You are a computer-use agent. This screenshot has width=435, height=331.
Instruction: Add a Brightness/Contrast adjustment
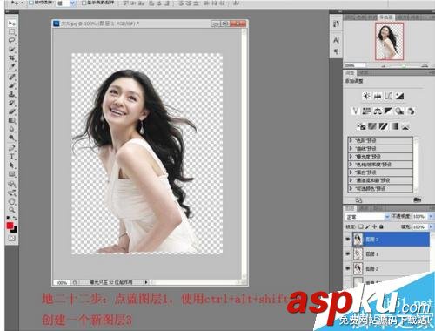pyautogui.click(x=366, y=96)
